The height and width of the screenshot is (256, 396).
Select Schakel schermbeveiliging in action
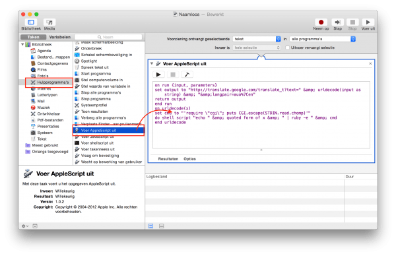pos(104,55)
